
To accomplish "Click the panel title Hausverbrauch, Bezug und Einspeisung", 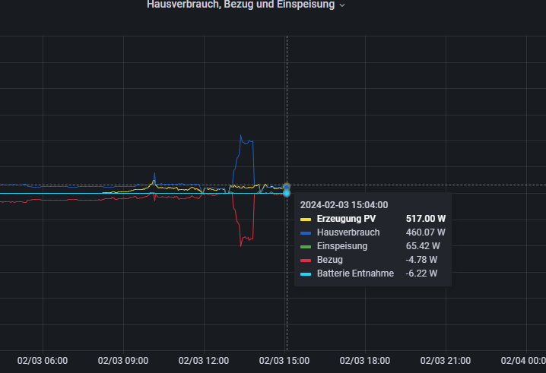I will coord(240,5).
